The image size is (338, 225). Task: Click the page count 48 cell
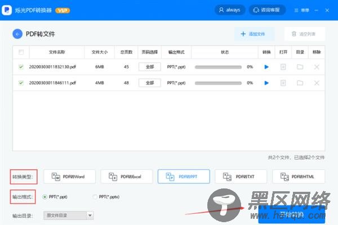126,83
